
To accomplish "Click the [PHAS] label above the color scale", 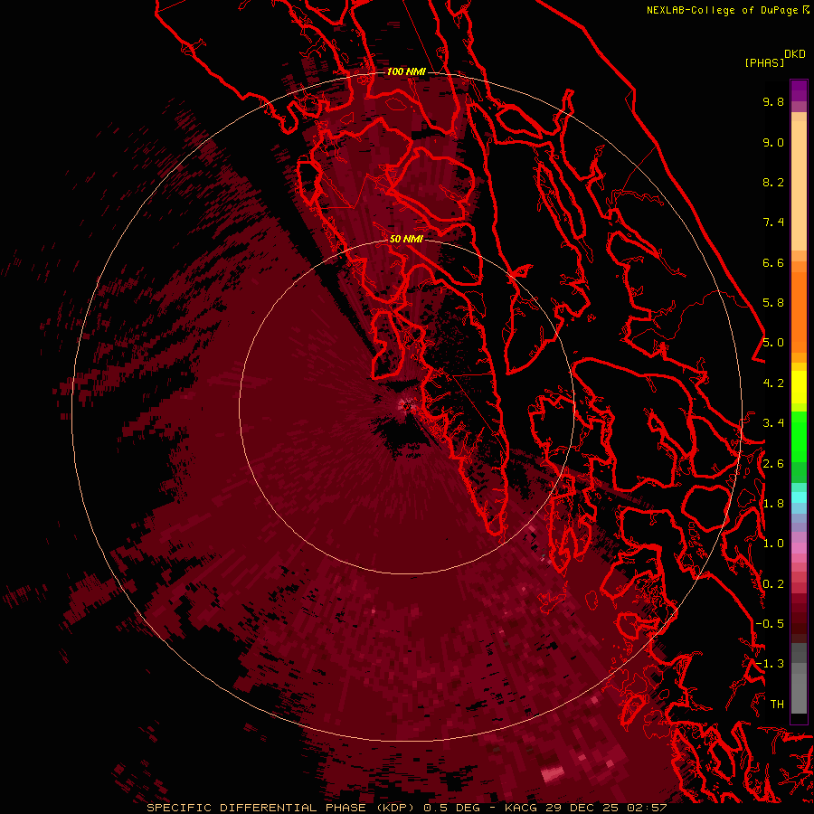I will [x=764, y=62].
